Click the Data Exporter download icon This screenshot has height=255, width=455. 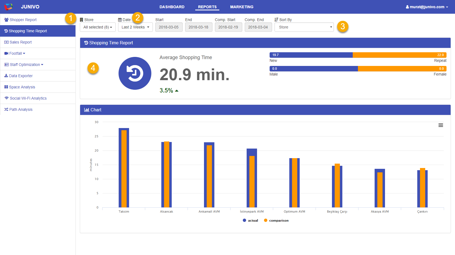pos(6,76)
